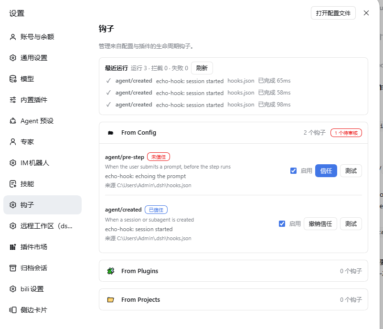Click the account icon beside 账号与余额

point(13,37)
